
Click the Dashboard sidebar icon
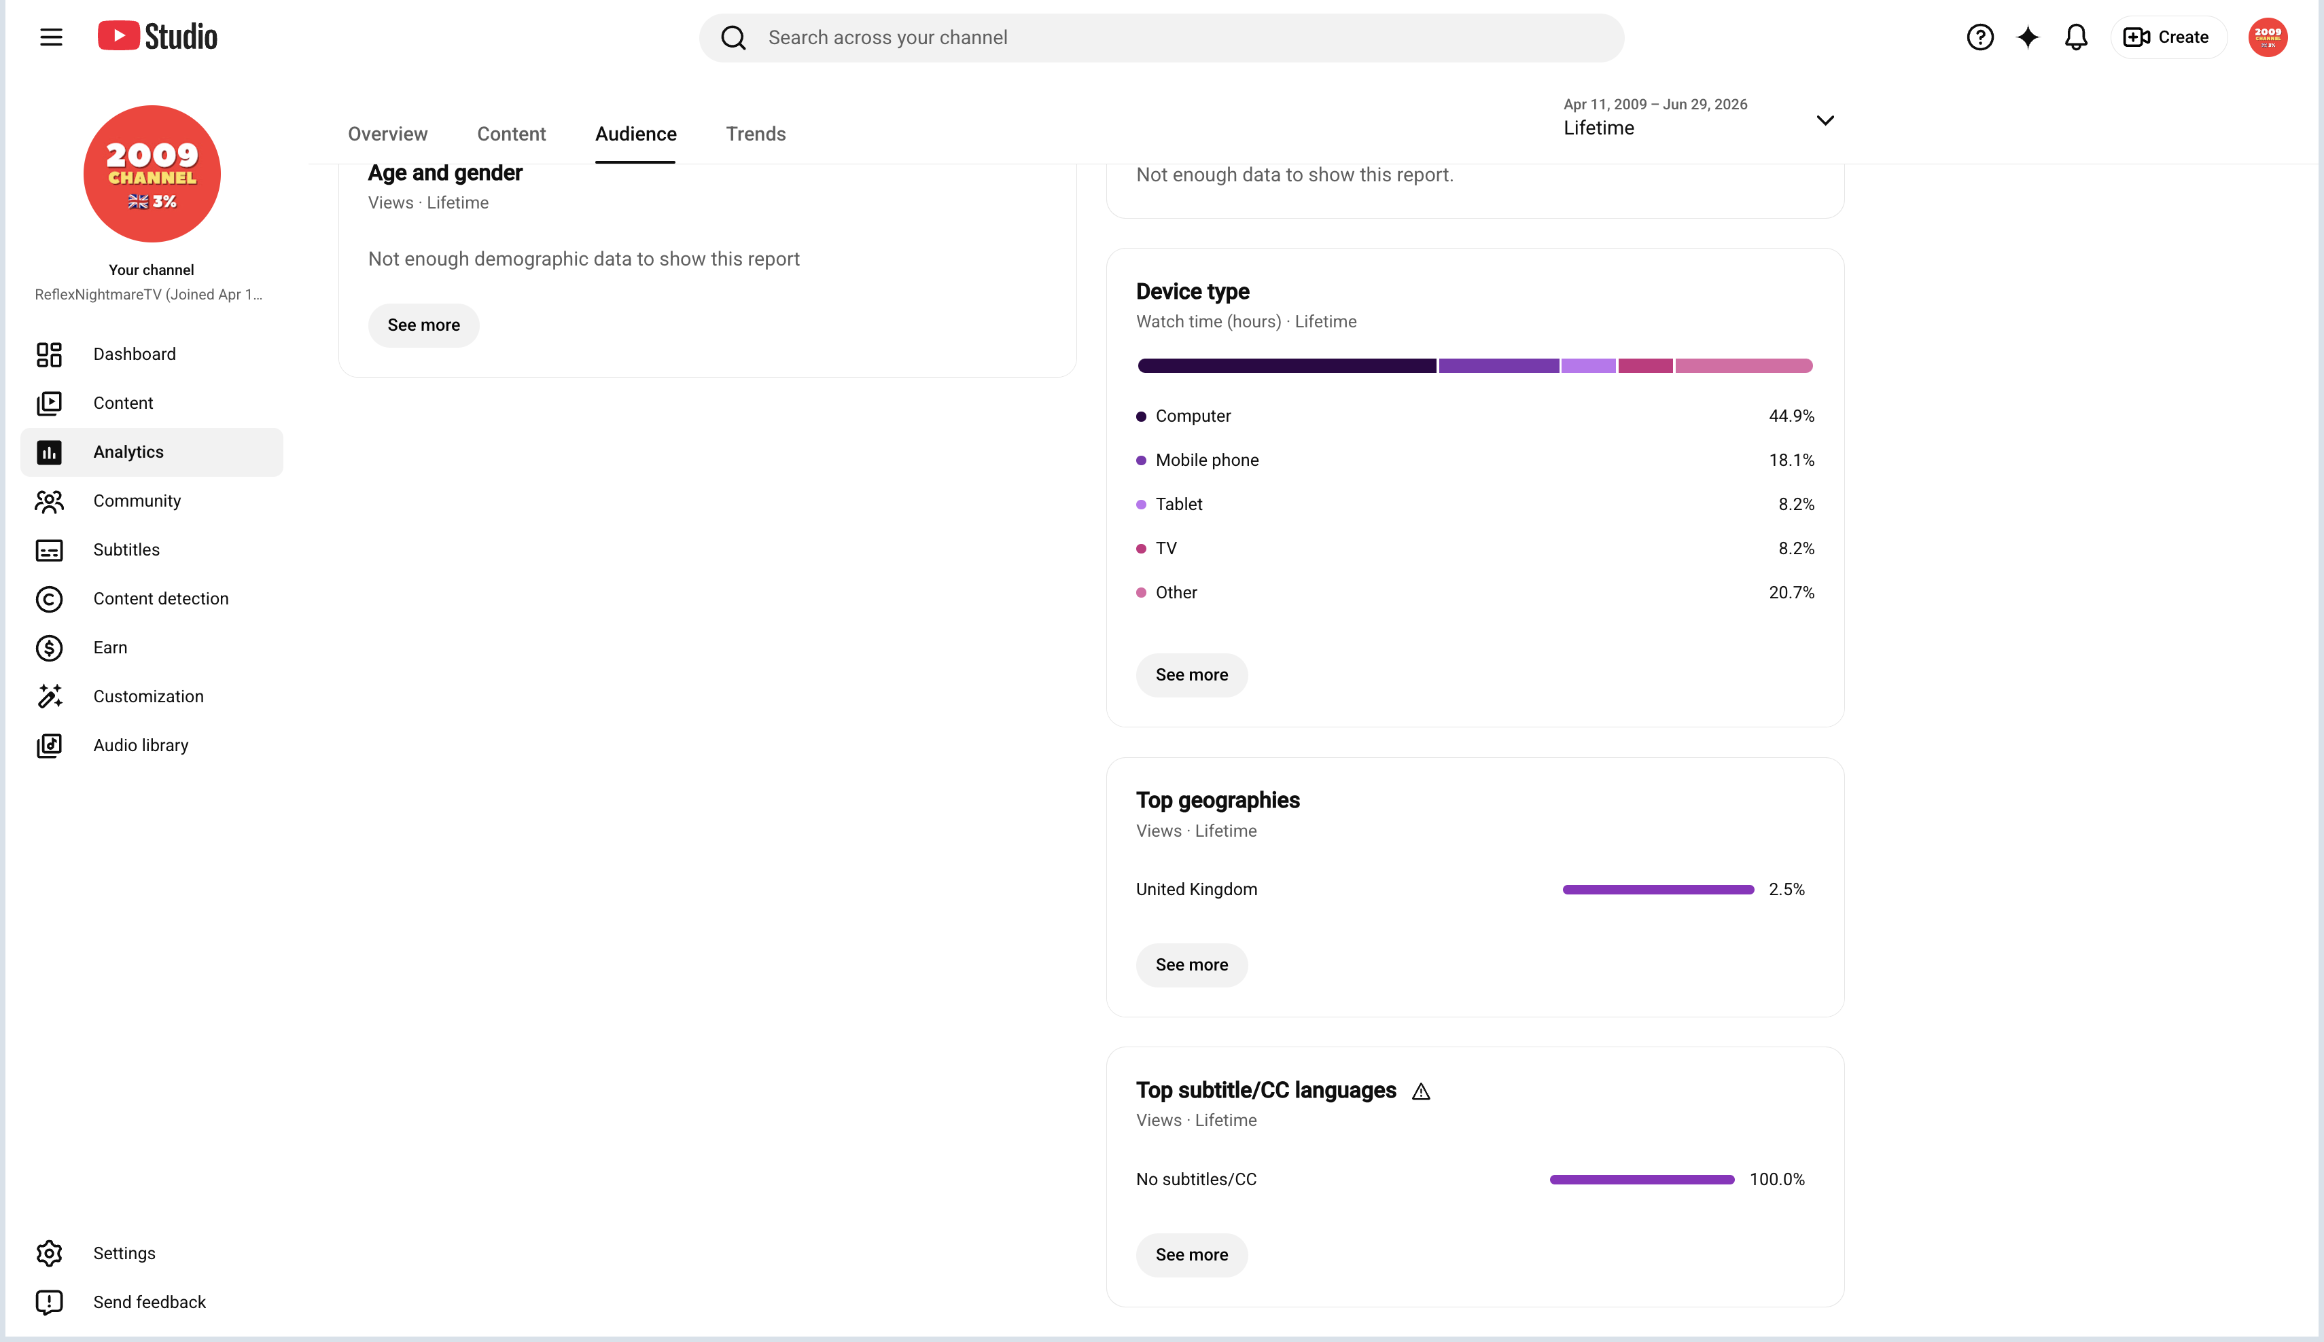(49, 354)
